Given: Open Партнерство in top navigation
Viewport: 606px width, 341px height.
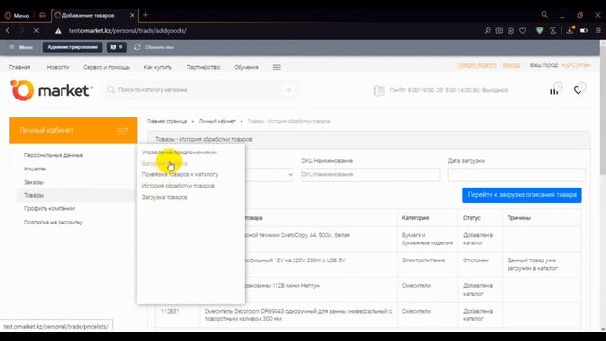Looking at the screenshot, I should coord(203,67).
